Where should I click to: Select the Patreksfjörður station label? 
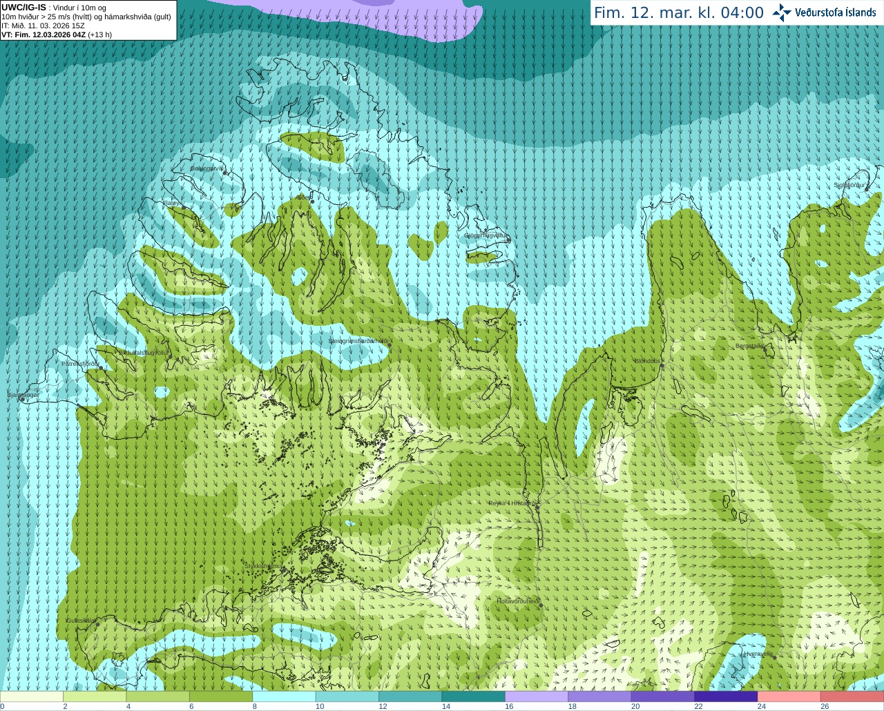[x=80, y=364]
